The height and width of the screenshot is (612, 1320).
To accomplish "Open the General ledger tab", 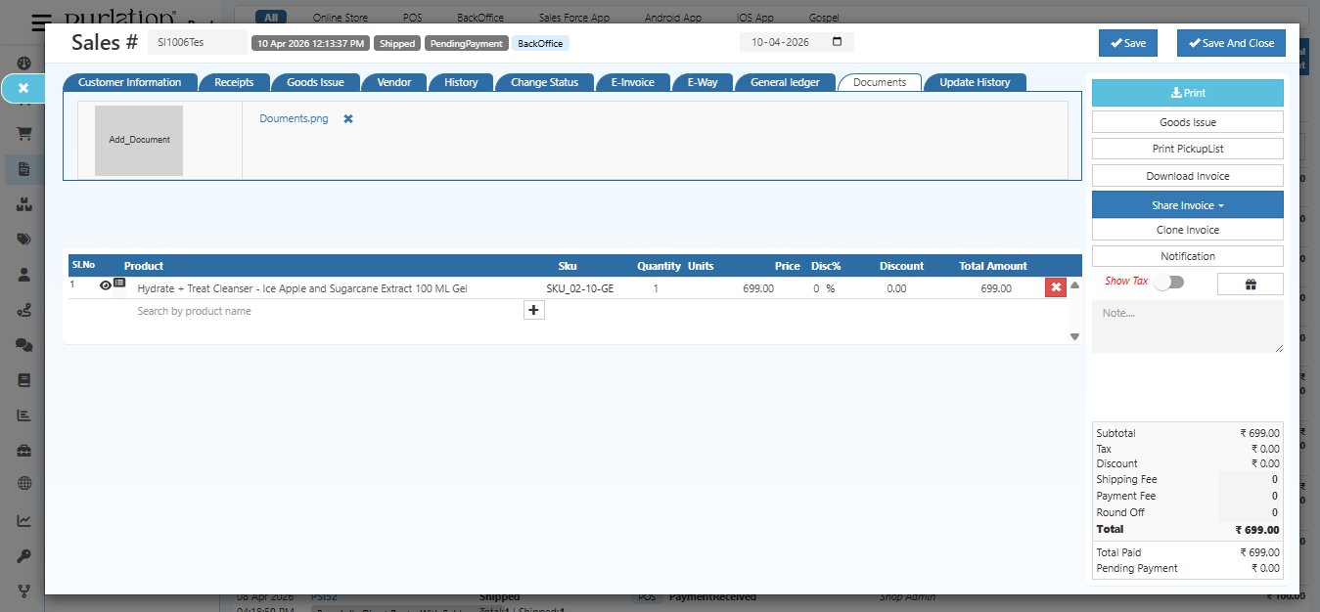I will [785, 82].
